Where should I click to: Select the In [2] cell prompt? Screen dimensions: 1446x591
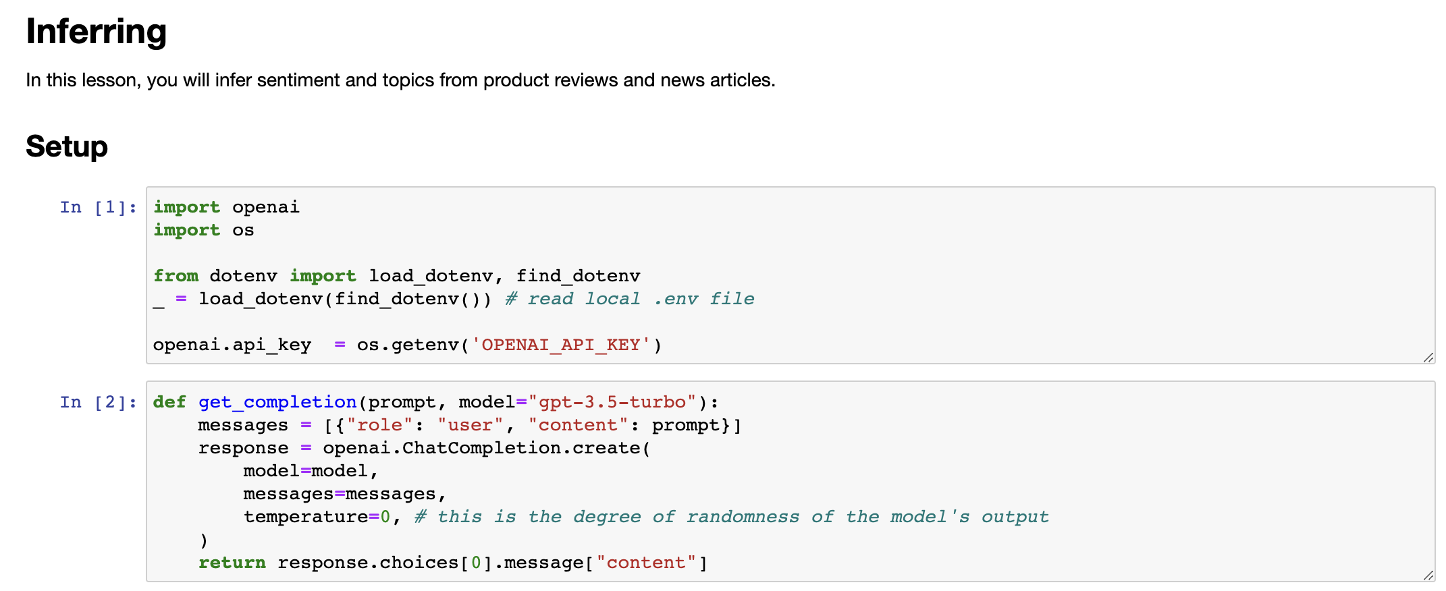(99, 402)
